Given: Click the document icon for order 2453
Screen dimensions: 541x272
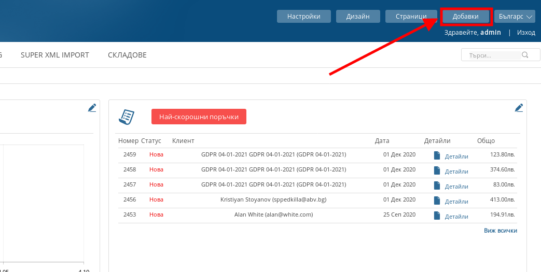Looking at the screenshot, I should coord(437,216).
